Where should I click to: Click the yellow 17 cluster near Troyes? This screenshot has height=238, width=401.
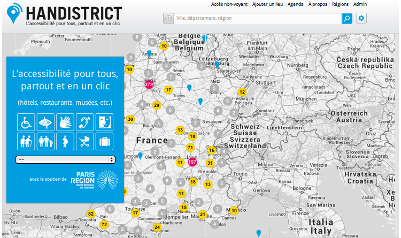click(x=168, y=90)
